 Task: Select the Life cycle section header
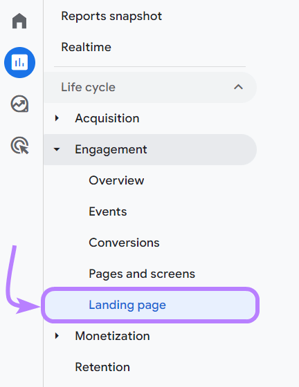[150, 87]
